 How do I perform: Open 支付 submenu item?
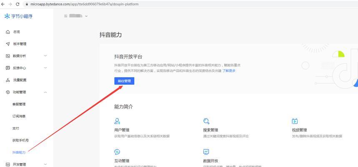point(15,128)
